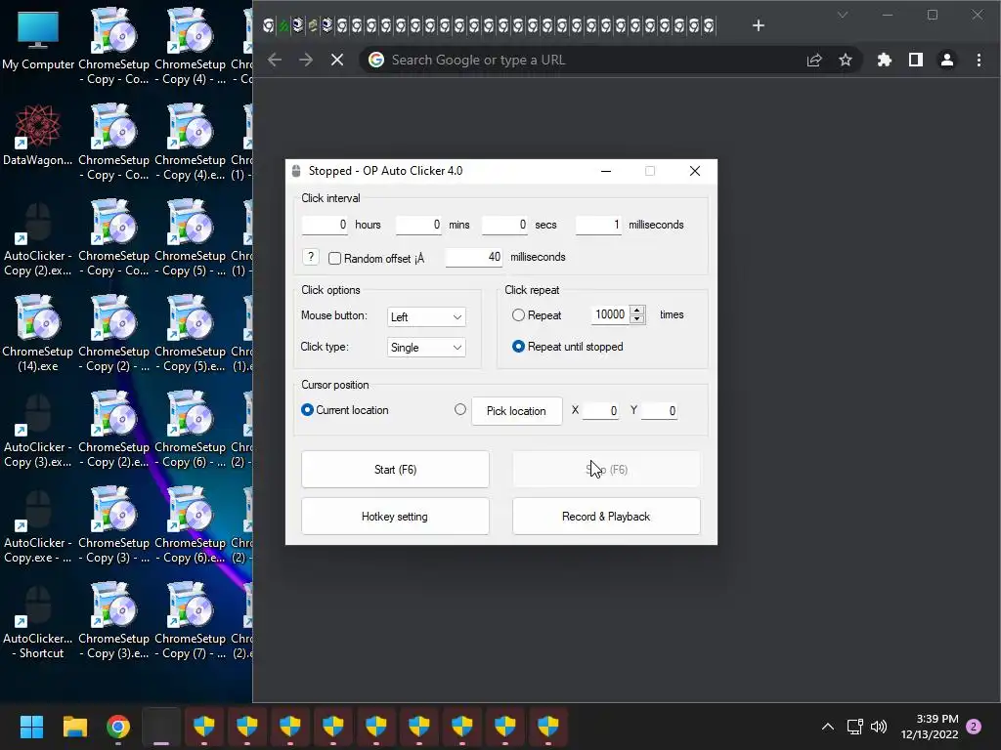The height and width of the screenshot is (750, 1001).
Task: Select Current location radio button
Action: pos(307,409)
